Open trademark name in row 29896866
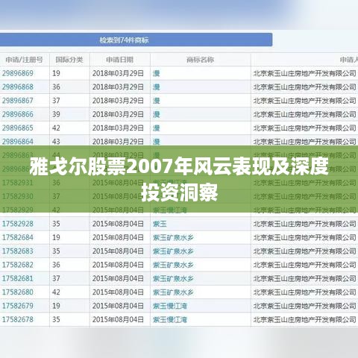 [x=156, y=114]
